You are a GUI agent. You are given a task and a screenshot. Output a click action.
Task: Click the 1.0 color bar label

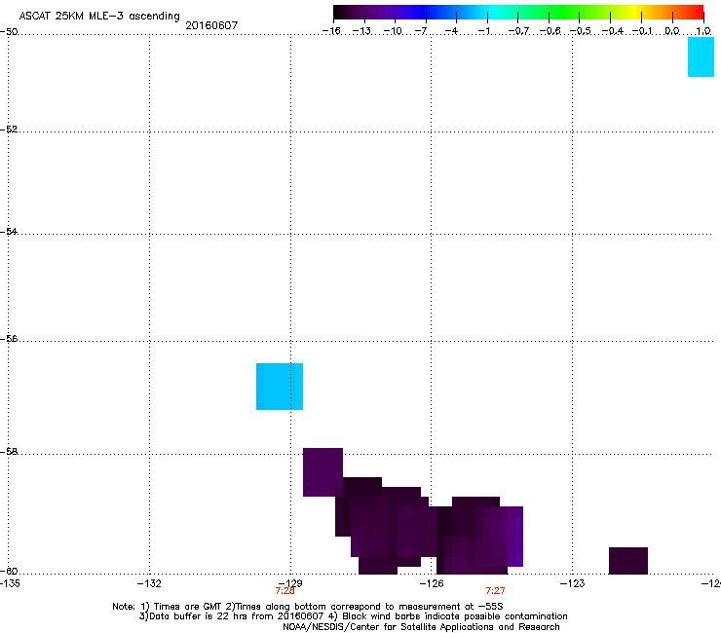(703, 31)
